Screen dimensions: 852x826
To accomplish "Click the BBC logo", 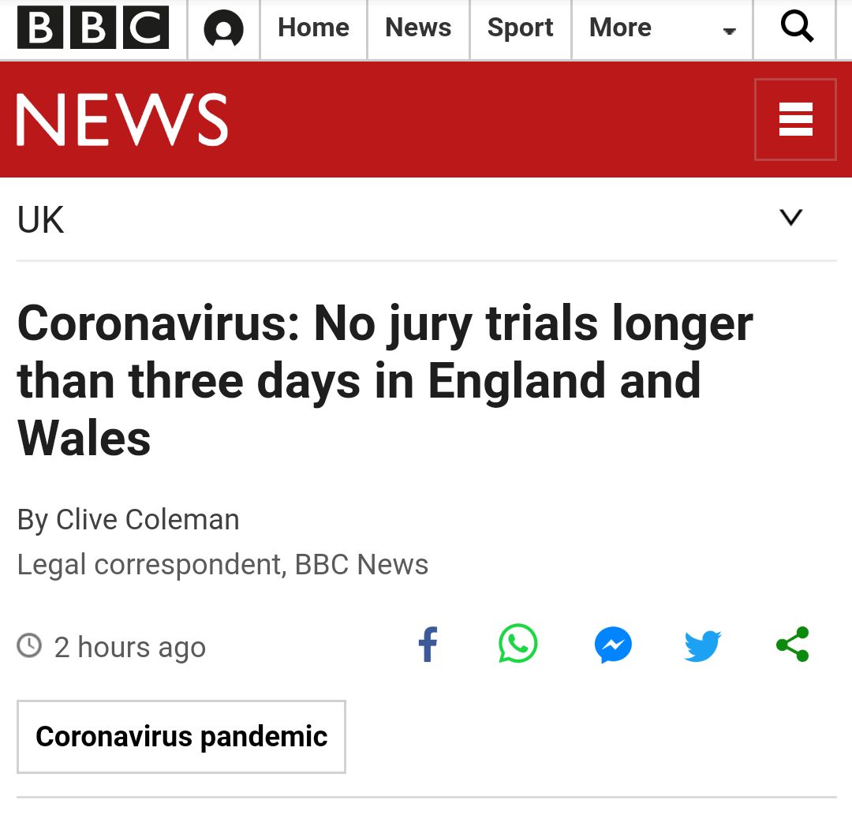I will [93, 28].
